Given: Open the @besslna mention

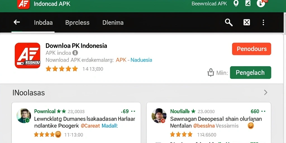Looking at the screenshot, I should (x=204, y=126).
